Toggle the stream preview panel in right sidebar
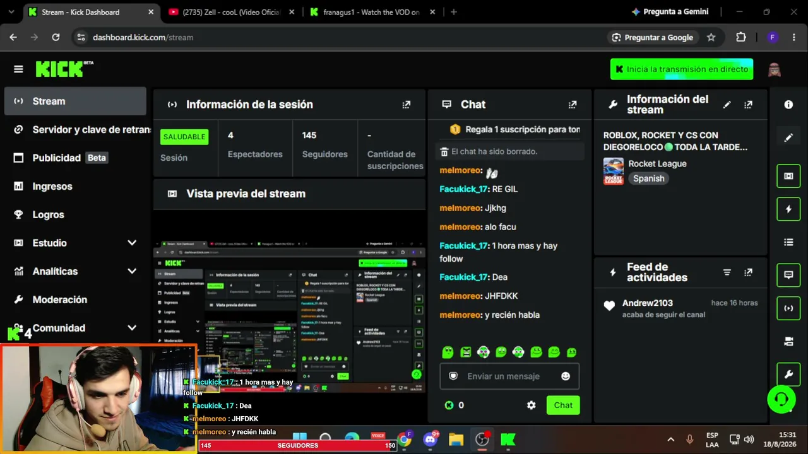The height and width of the screenshot is (454, 808). [788, 176]
